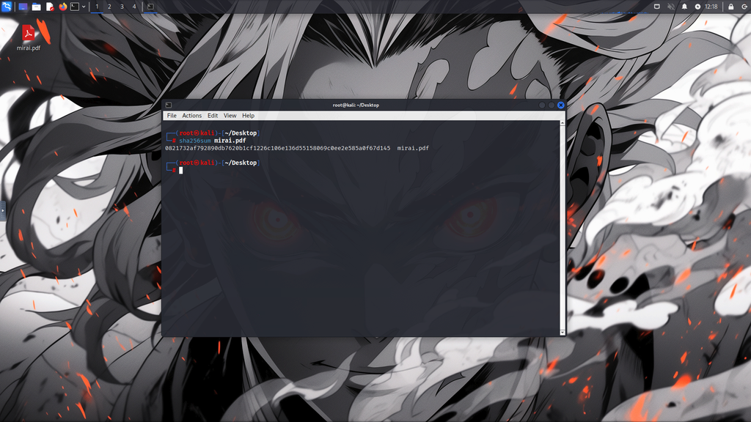
Task: Open the terminal Edit menu
Action: (213, 116)
